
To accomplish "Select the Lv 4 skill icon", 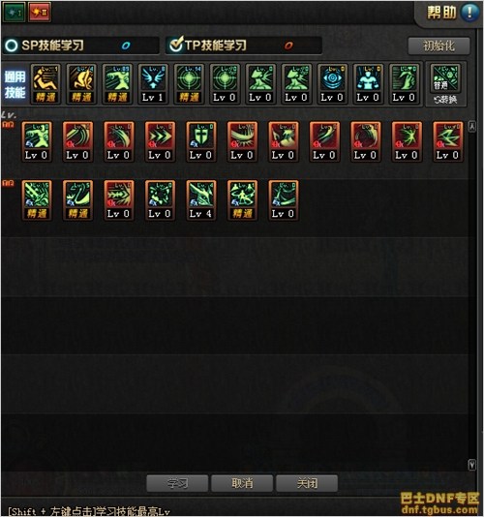I will click(200, 200).
